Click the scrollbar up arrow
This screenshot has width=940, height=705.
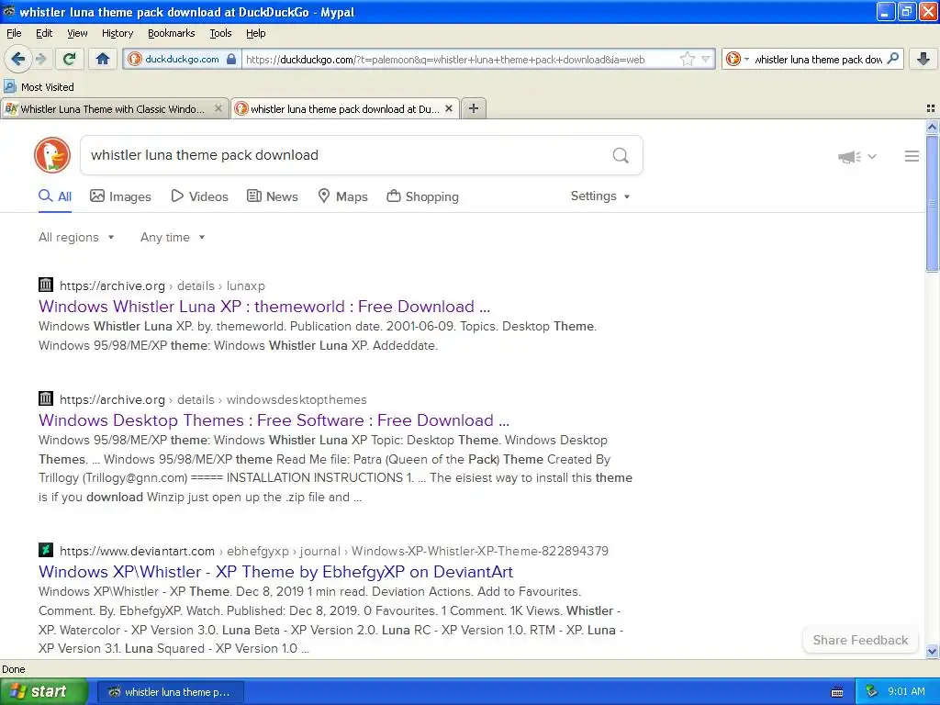(932, 127)
